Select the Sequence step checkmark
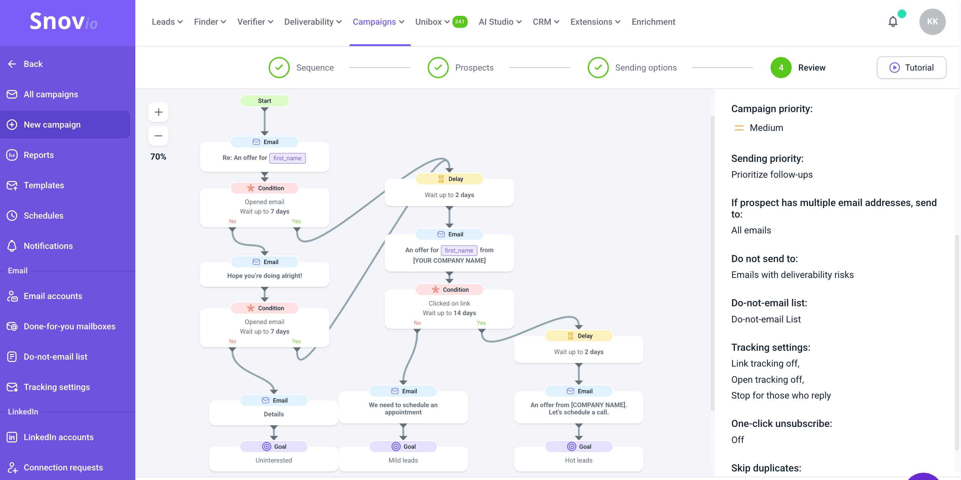Image resolution: width=961 pixels, height=480 pixels. [279, 68]
